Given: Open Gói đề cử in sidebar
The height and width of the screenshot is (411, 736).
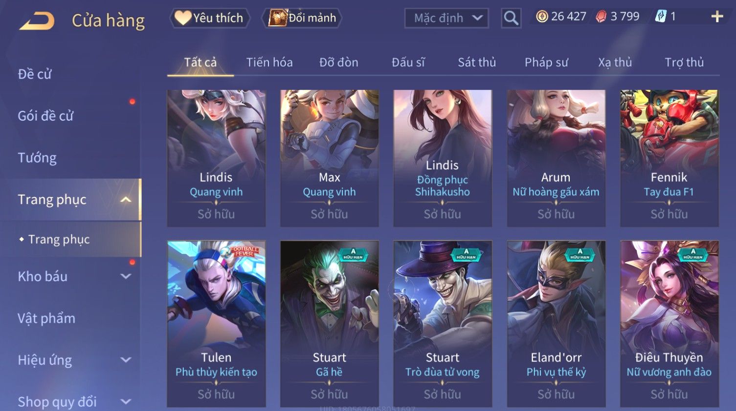Looking at the screenshot, I should click(x=45, y=116).
